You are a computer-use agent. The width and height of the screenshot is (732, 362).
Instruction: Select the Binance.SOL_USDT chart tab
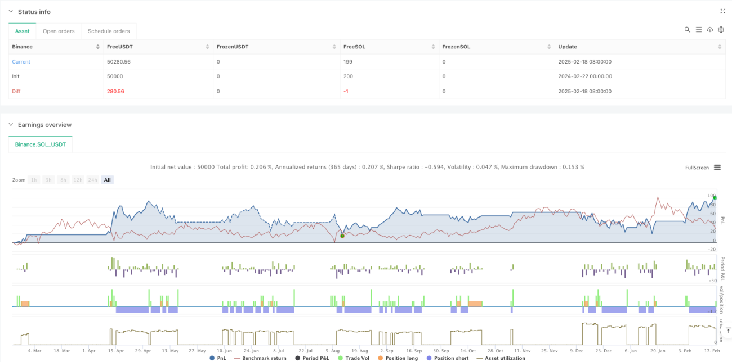[x=41, y=144]
